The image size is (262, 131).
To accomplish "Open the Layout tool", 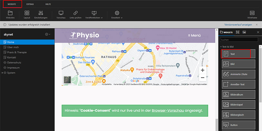I will 27,15.
